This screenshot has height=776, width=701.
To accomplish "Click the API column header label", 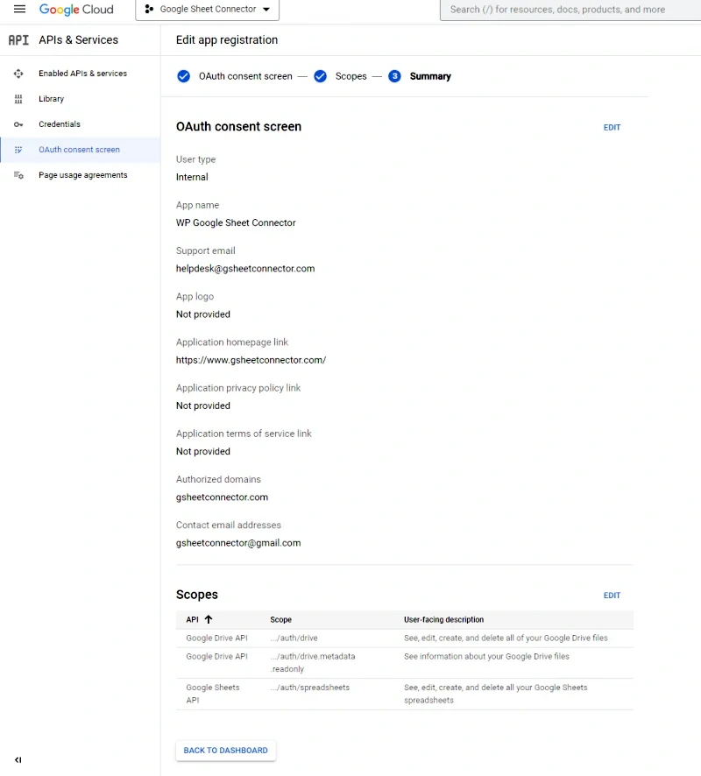I will pyautogui.click(x=192, y=619).
